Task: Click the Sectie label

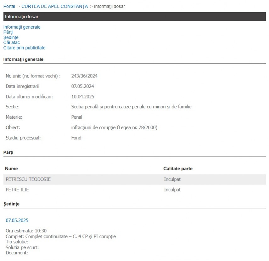Action: click(13, 107)
